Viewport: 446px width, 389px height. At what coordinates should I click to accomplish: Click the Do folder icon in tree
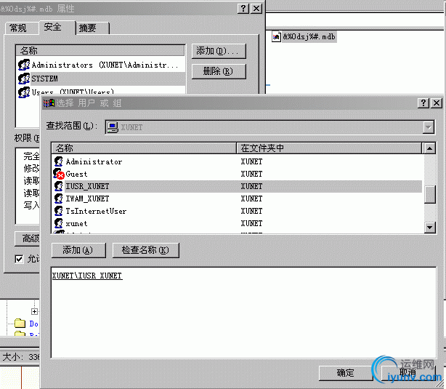click(20, 324)
